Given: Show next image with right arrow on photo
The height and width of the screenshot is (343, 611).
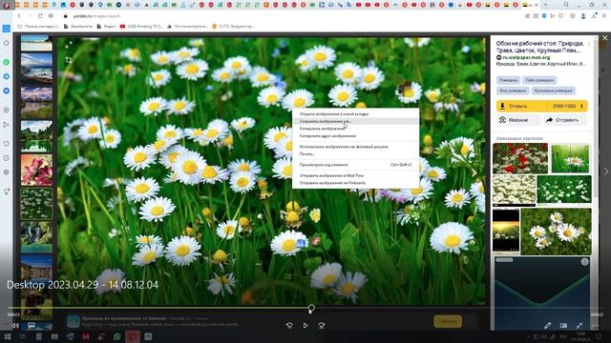Looking at the screenshot, I should tap(474, 172).
